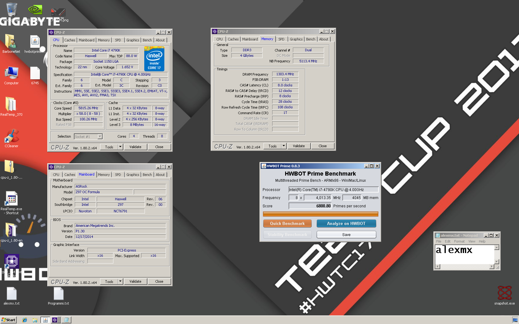Open the cpu-z_1.80 zip archive icon
The image size is (519, 324).
pos(9,167)
